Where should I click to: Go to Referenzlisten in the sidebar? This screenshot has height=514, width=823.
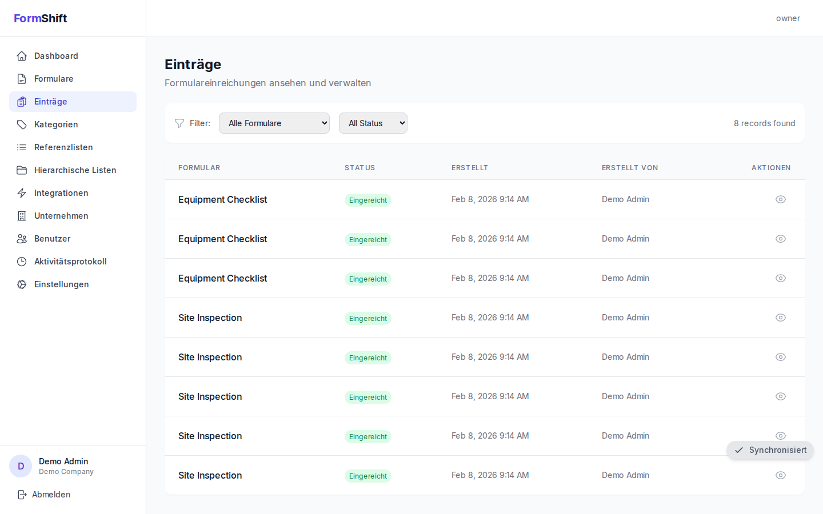point(63,147)
